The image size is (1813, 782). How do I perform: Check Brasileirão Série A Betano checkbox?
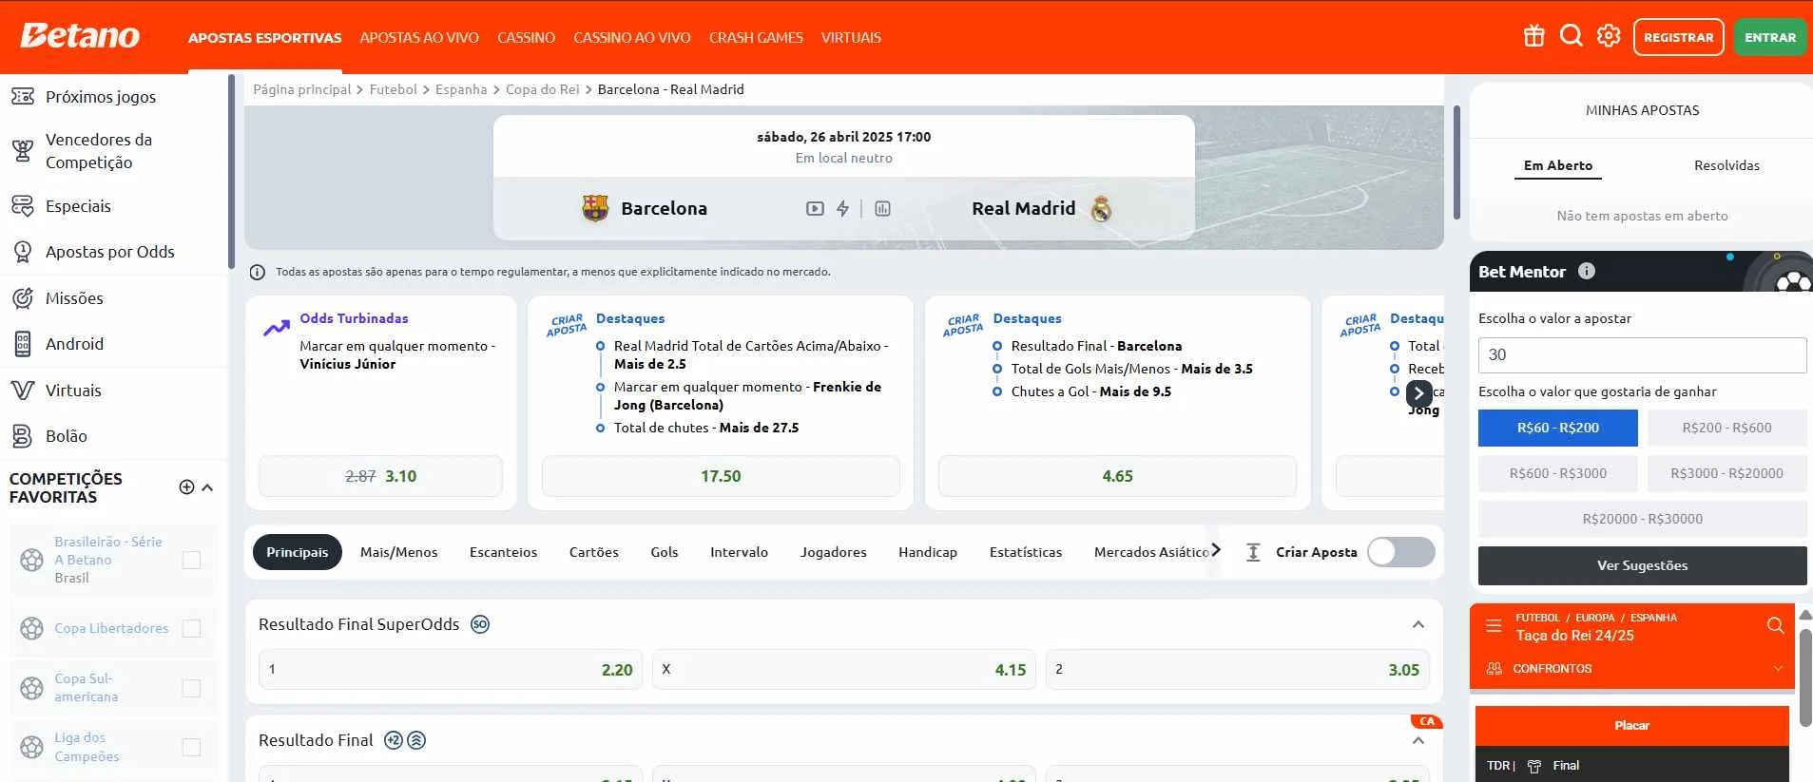pyautogui.click(x=191, y=560)
